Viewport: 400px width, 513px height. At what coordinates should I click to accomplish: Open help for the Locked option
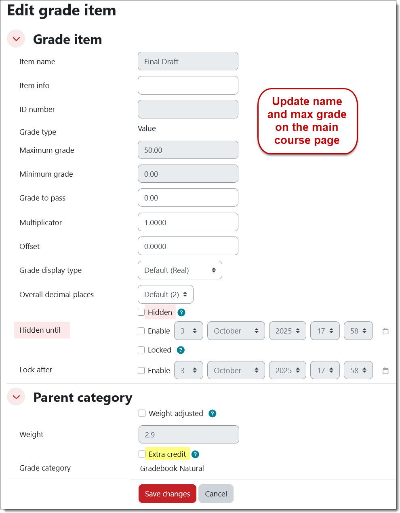click(x=181, y=350)
